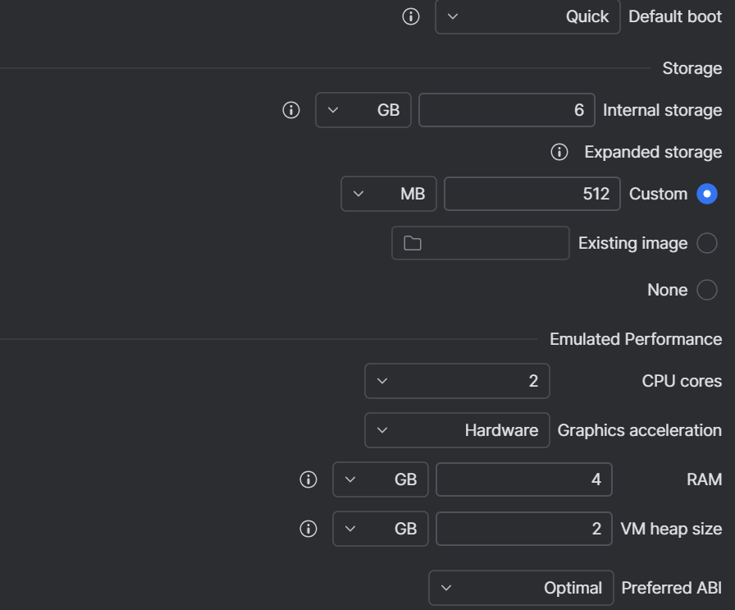Click the info icon in the RAM row
This screenshot has width=735, height=610.
point(308,479)
